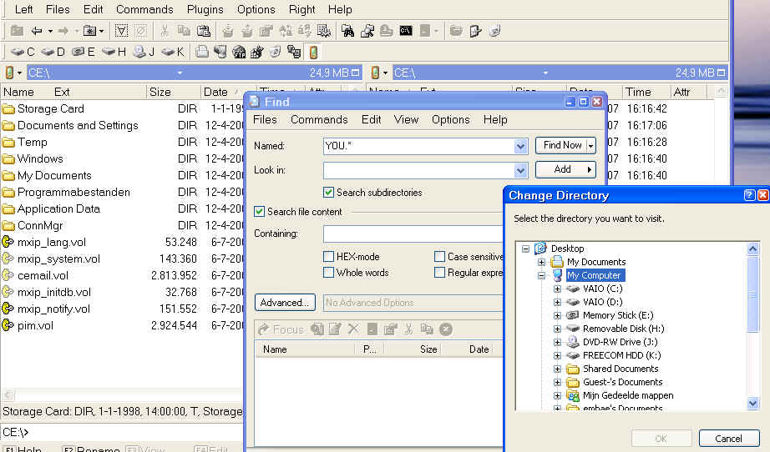
Task: Click the Change Directory tree scrollbar up arrow
Action: pyautogui.click(x=752, y=249)
